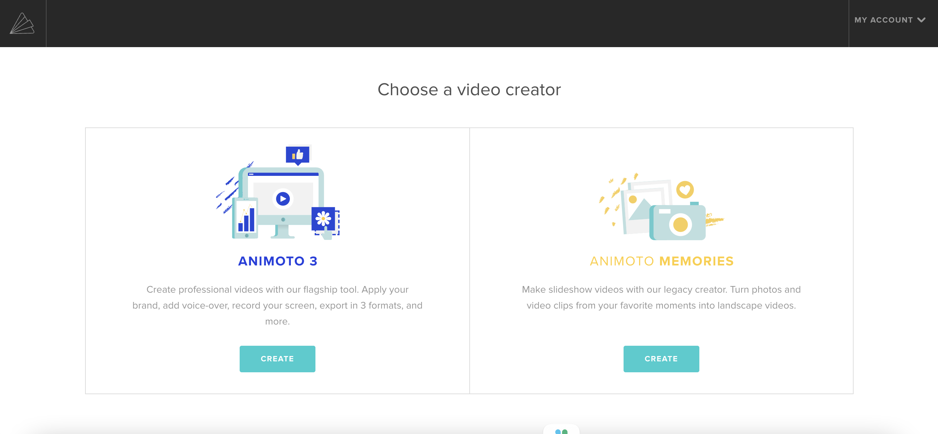Image resolution: width=938 pixels, height=434 pixels.
Task: Click the Animoto 3 description text
Action: 277,305
